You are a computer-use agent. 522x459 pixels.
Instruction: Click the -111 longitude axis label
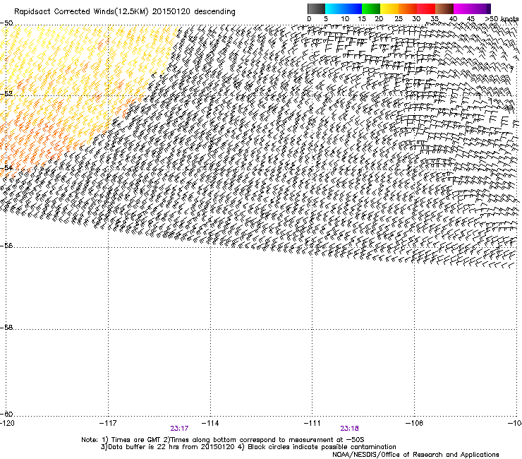point(312,423)
